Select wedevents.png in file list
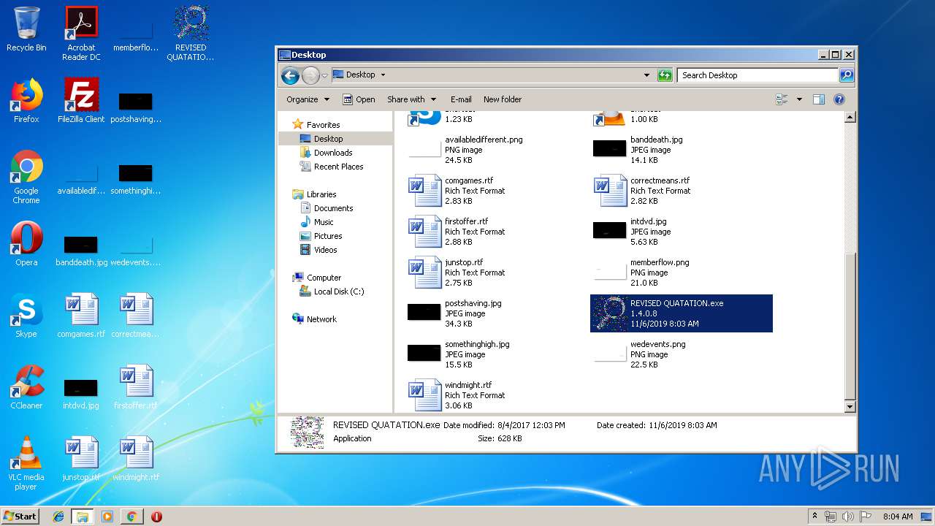The height and width of the screenshot is (526, 935). pos(682,354)
